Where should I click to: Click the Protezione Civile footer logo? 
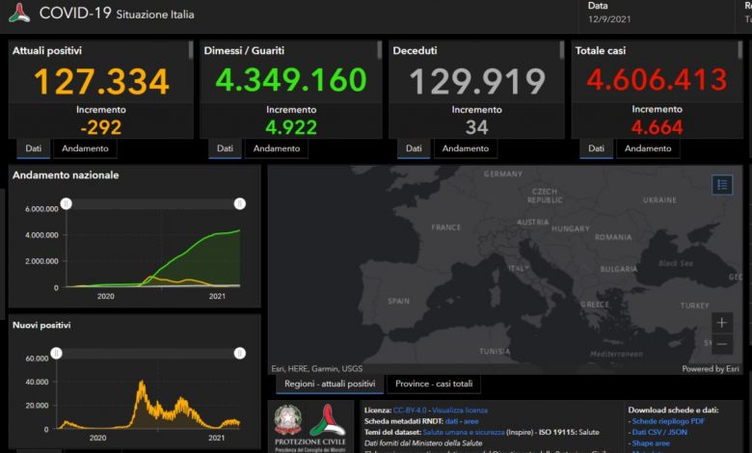(328, 425)
